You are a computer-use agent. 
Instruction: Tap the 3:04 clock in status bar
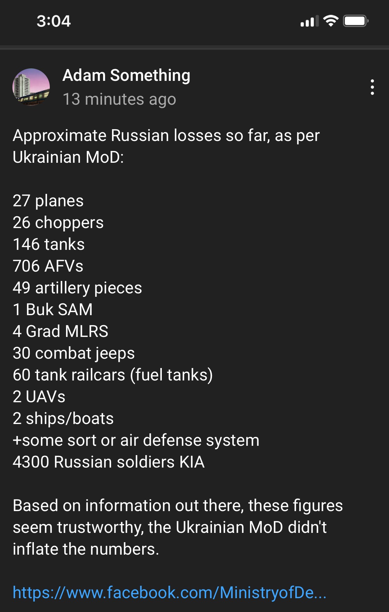[54, 21]
